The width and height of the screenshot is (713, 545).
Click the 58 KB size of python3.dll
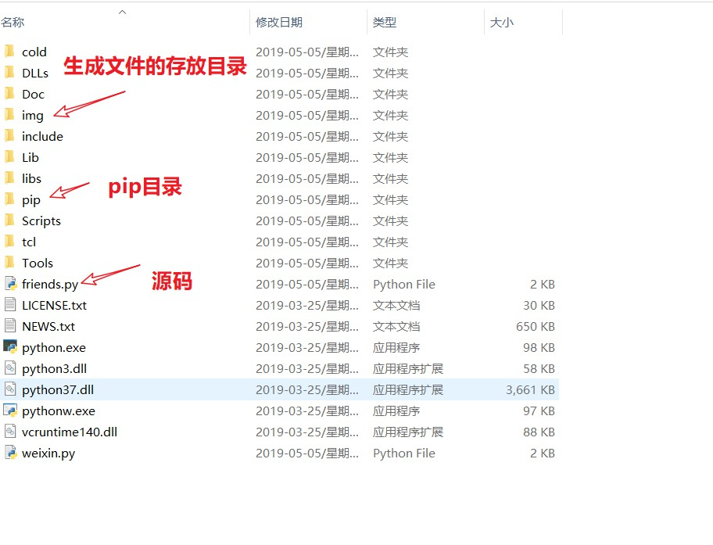pos(539,369)
